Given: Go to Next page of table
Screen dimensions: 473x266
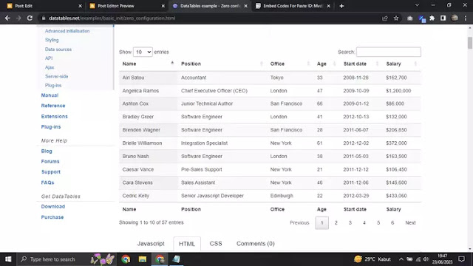Looking at the screenshot, I should (x=410, y=222).
